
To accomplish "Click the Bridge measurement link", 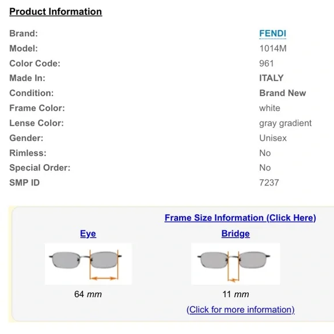I will (236, 233).
